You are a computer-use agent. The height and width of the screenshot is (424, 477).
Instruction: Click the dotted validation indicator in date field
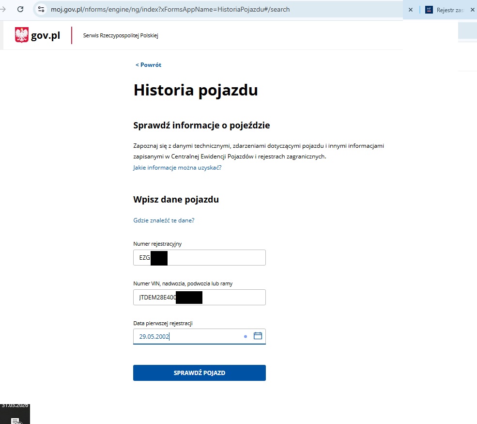tap(245, 336)
